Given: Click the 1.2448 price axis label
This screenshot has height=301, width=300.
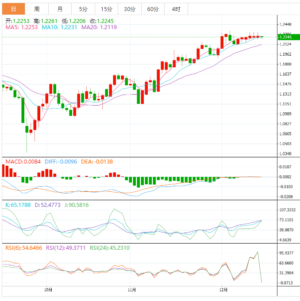Looking at the screenshot, I should 285,24.
